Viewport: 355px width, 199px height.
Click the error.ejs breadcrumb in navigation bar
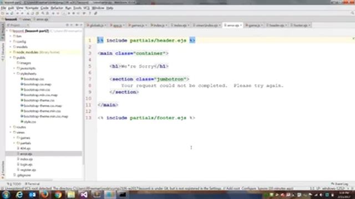coord(41,19)
